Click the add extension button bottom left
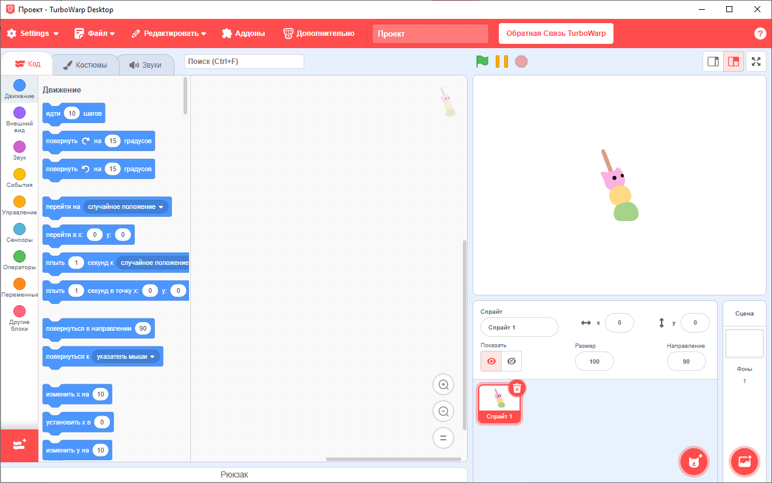 coord(19,446)
